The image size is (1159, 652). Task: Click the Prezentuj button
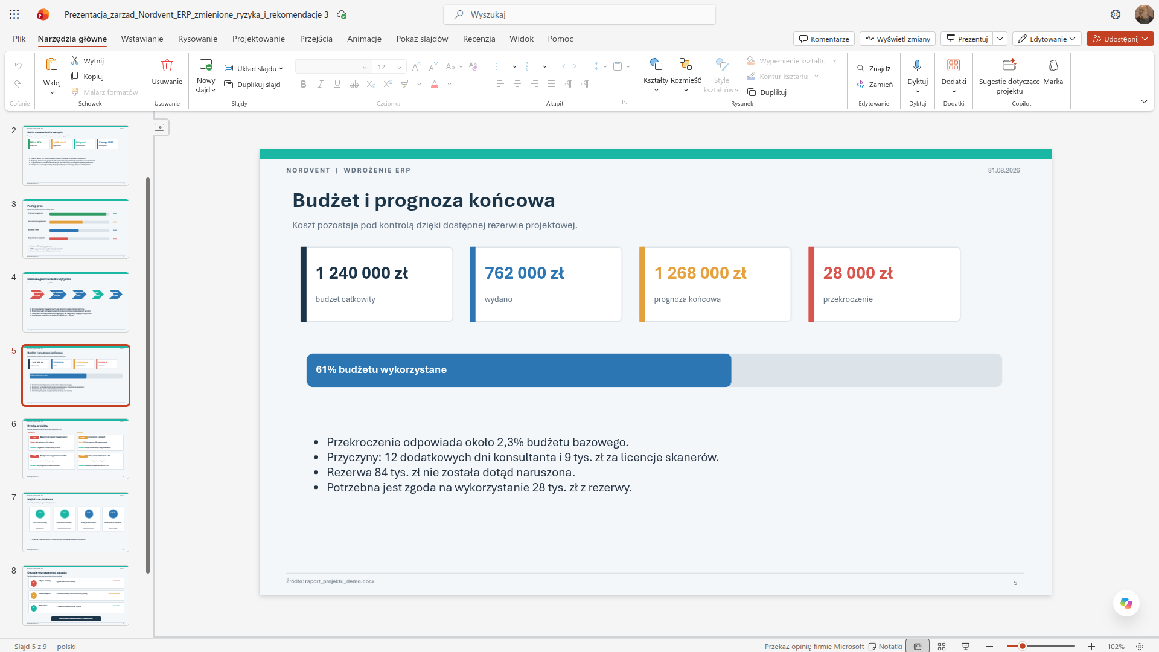966,39
